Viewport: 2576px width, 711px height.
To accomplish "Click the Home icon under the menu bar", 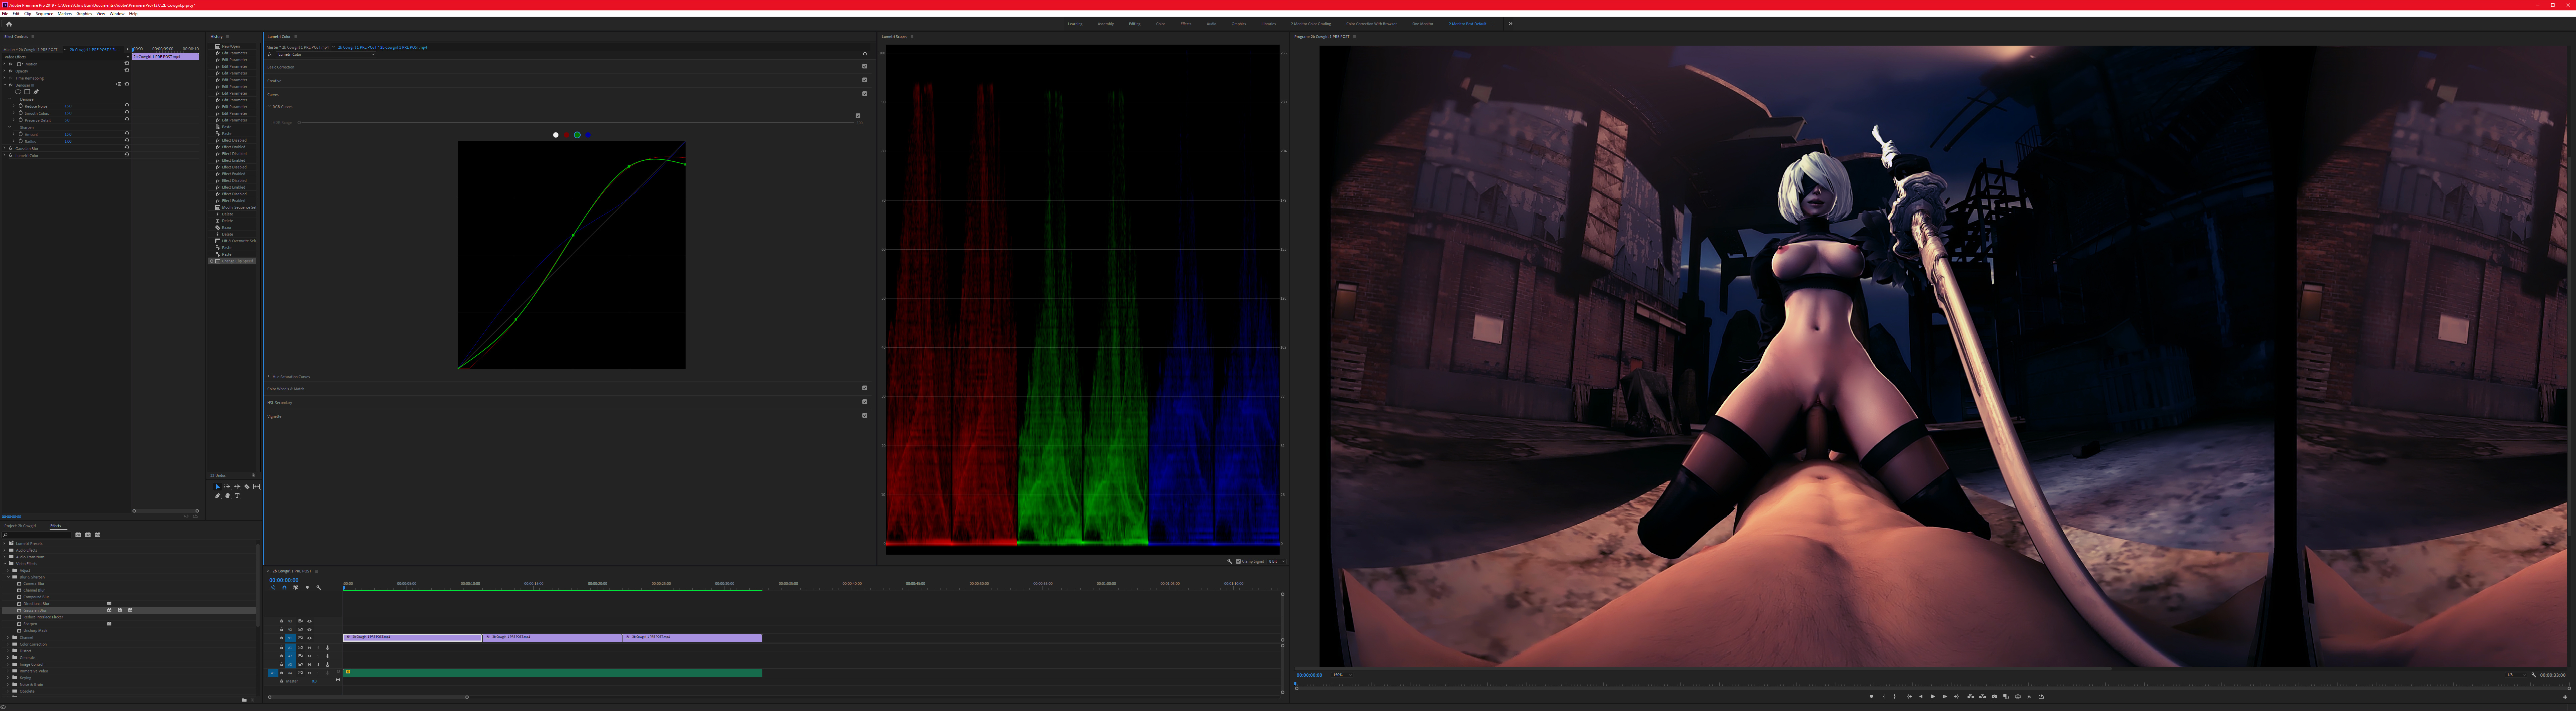I will point(9,24).
